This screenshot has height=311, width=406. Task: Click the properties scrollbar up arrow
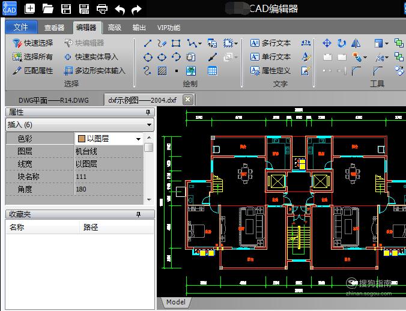pyautogui.click(x=149, y=137)
